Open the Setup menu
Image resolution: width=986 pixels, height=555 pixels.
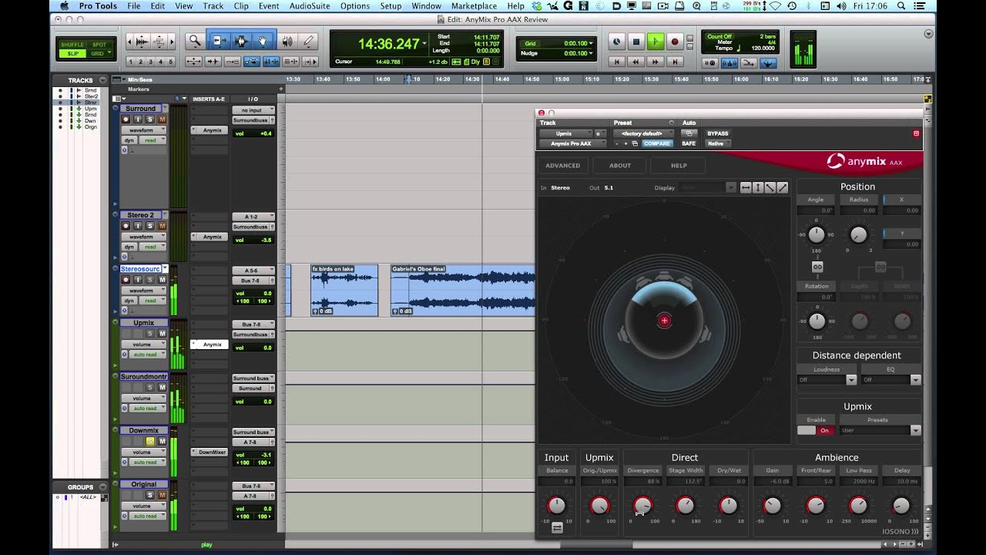[x=391, y=6]
